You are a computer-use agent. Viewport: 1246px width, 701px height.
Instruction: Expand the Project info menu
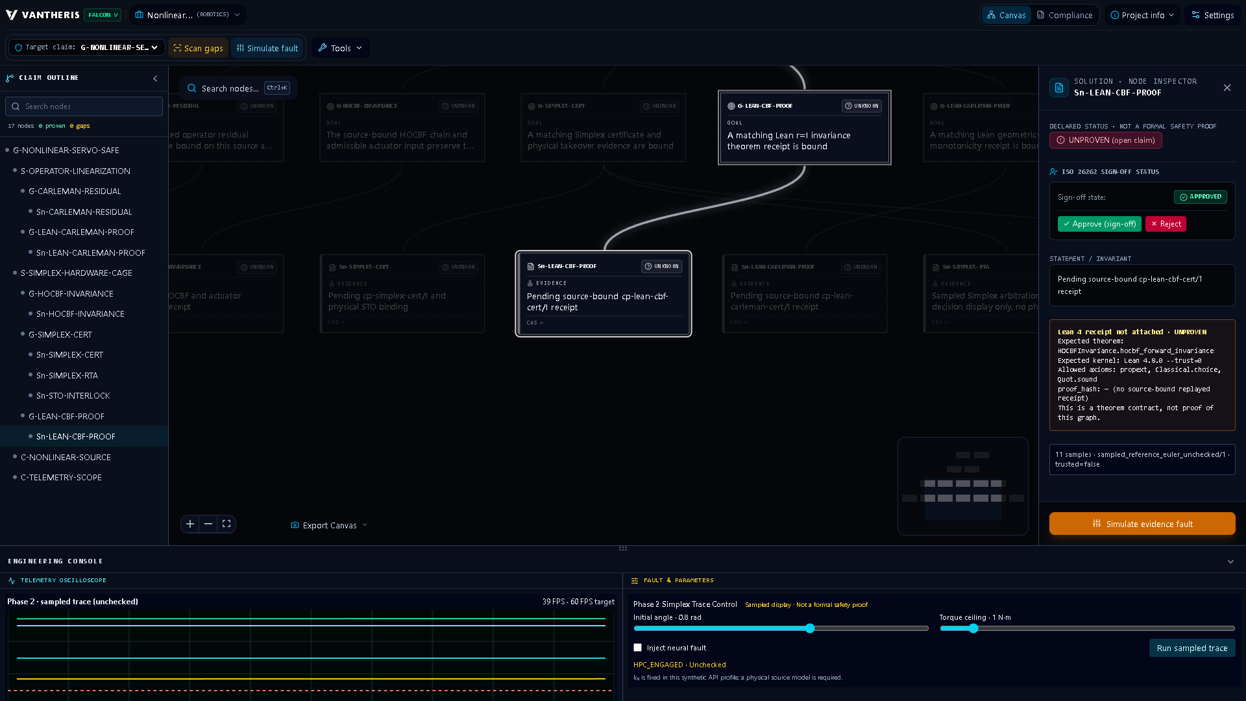click(x=1142, y=15)
